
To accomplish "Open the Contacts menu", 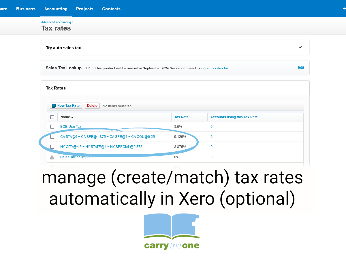I will click(x=111, y=9).
